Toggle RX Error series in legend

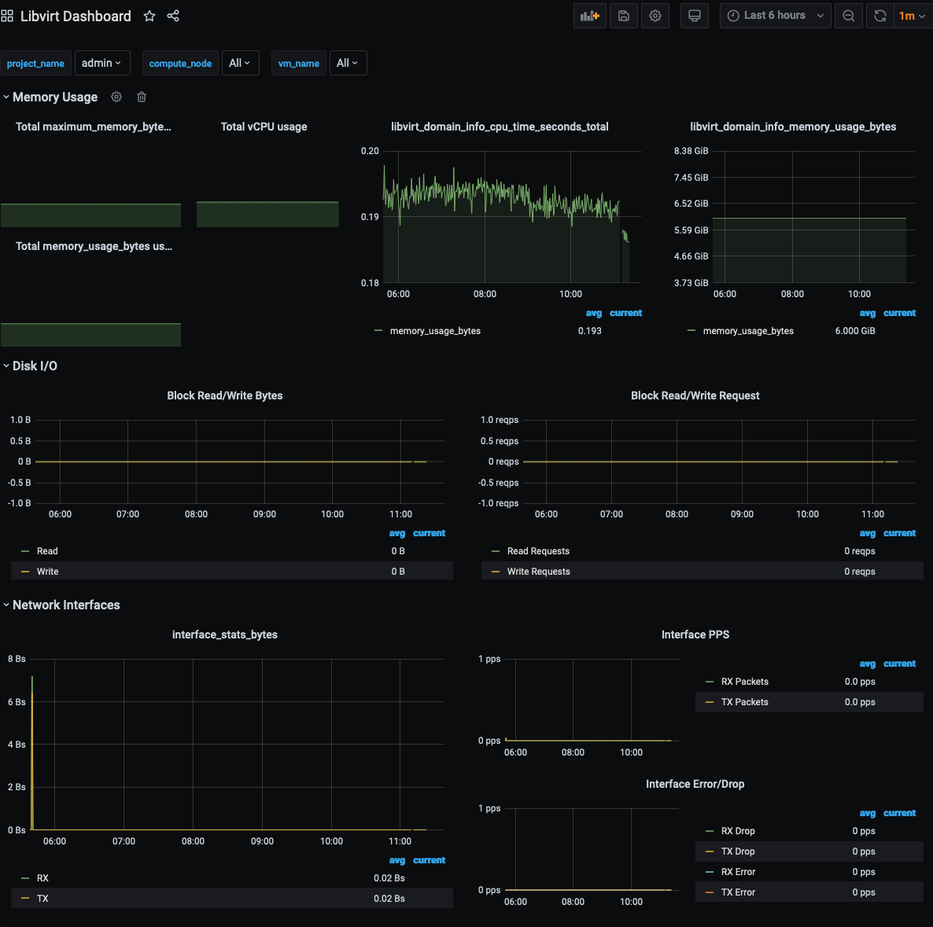point(738,872)
